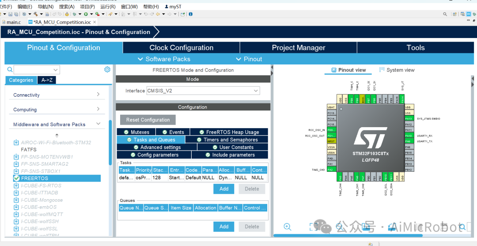Image resolution: width=477 pixels, height=246 pixels.
Task: Click the search magnifier beside category search box
Action: pyautogui.click(x=10, y=70)
